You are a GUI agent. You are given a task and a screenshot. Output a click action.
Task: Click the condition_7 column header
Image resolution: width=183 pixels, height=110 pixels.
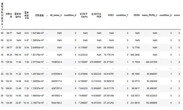pyautogui.click(x=122, y=15)
